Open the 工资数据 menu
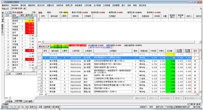 [x=106, y=5]
